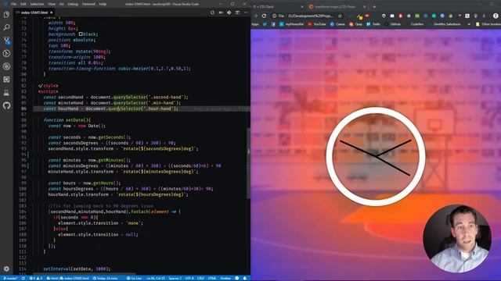Expand bookmarks overflow chevron
Viewport: 501px width, 281px height.
469,24
